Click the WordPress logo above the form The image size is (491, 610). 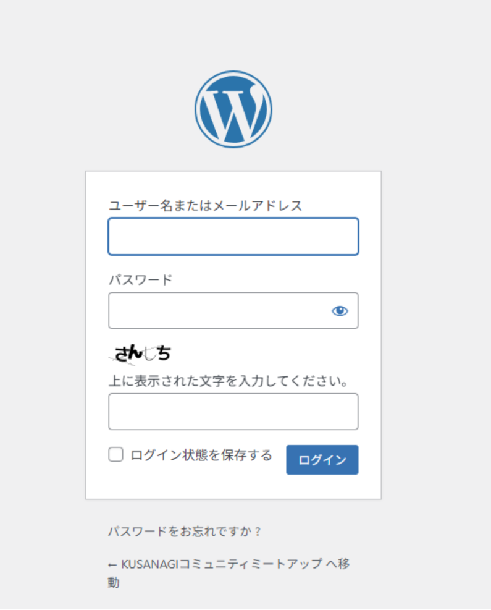tap(233, 109)
